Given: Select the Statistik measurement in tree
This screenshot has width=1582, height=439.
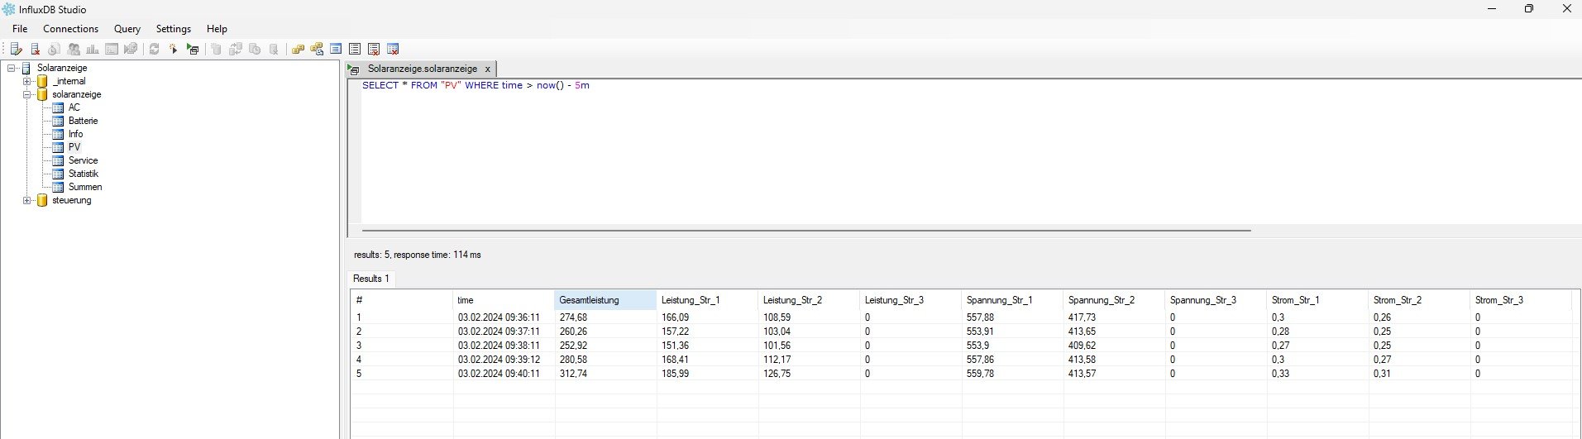Looking at the screenshot, I should click(x=83, y=174).
